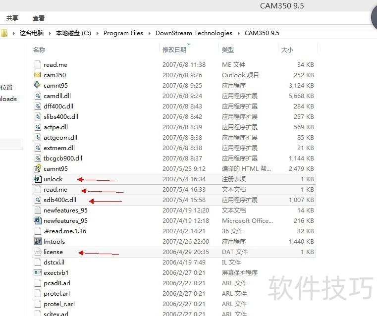Viewport: 377px width, 316px height.
Task: Select newfeatures_95 Word document icon
Action: pyautogui.click(x=38, y=220)
